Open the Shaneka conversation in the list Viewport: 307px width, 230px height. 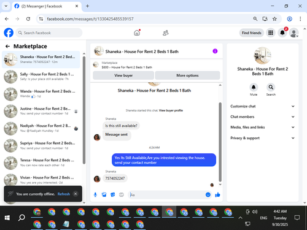41,59
